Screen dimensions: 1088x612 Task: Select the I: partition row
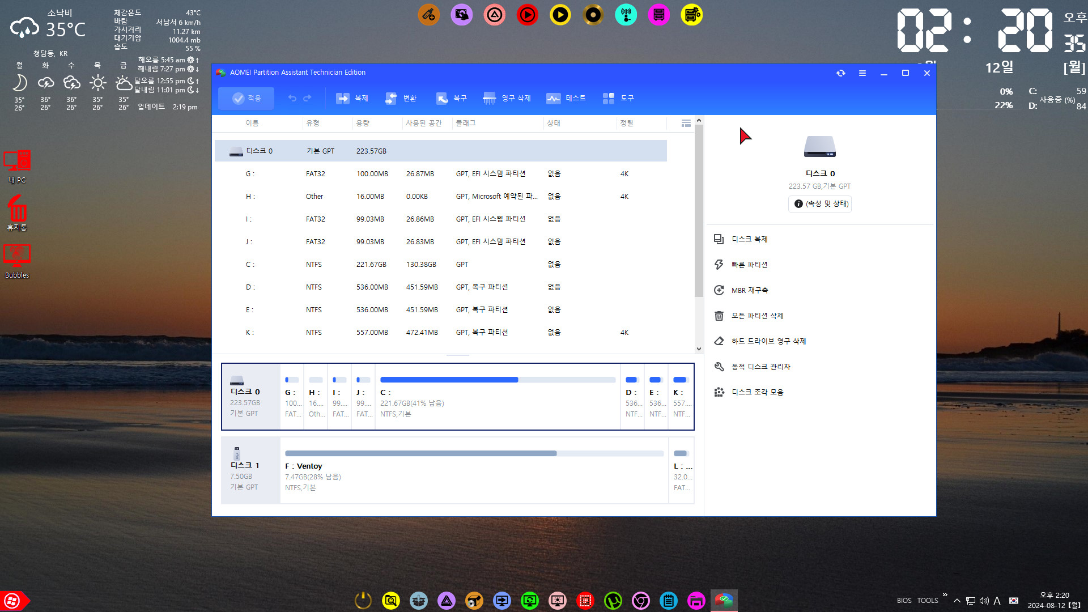click(x=440, y=219)
